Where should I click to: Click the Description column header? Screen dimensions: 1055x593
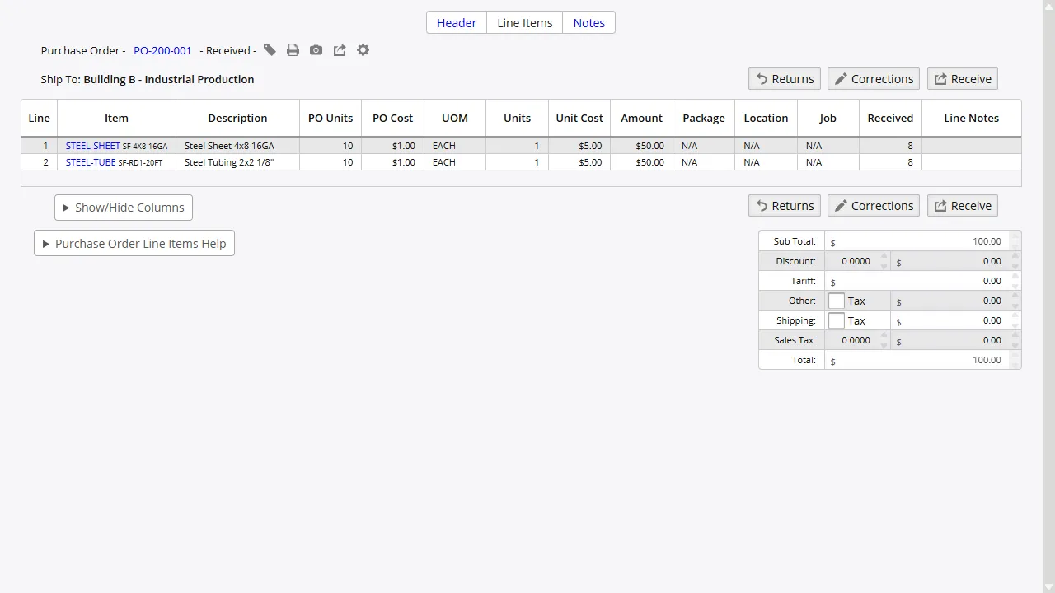237,118
